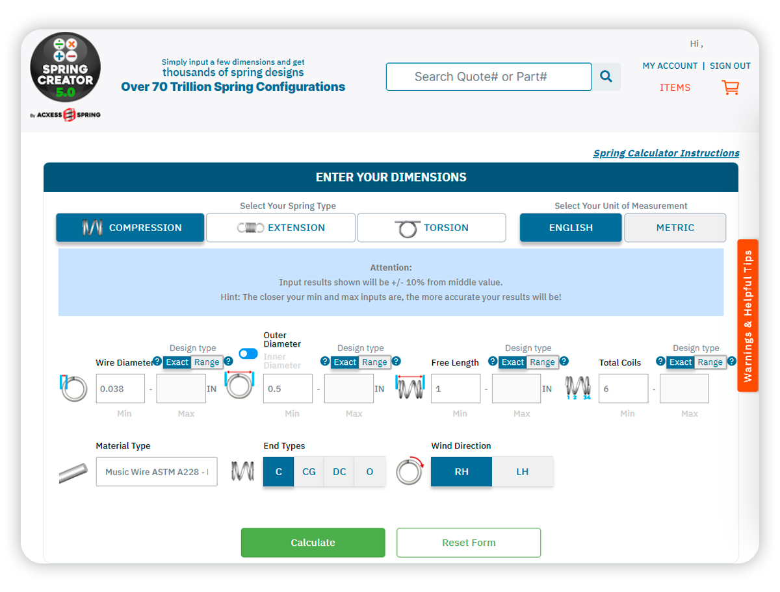Viewport: 780px width, 592px height.
Task: Click the ring icon beside Outer Diameter field
Action: click(x=240, y=388)
